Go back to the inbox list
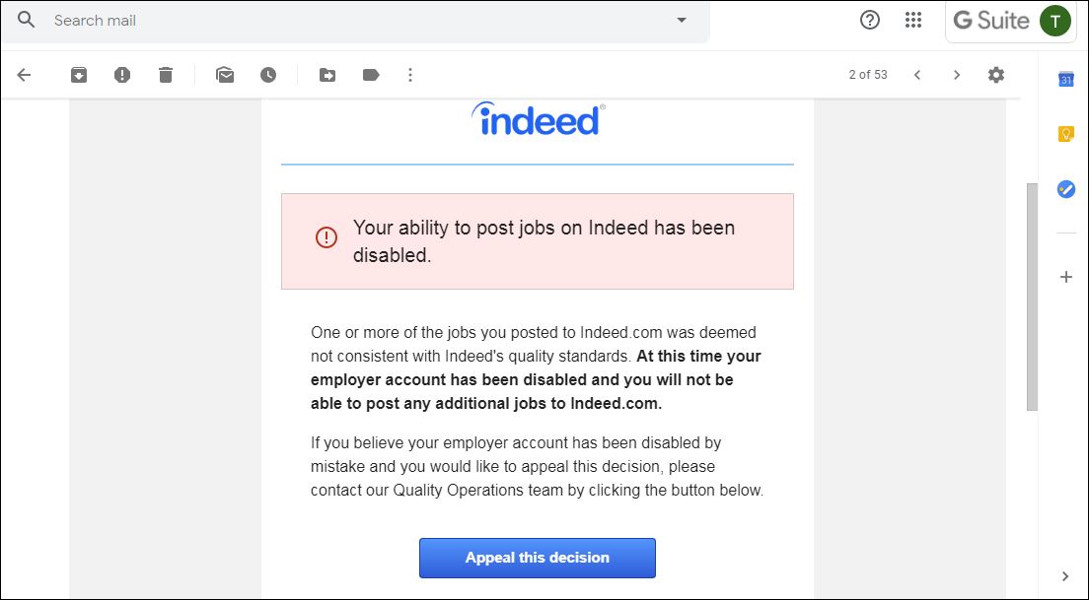This screenshot has width=1089, height=600. point(25,75)
